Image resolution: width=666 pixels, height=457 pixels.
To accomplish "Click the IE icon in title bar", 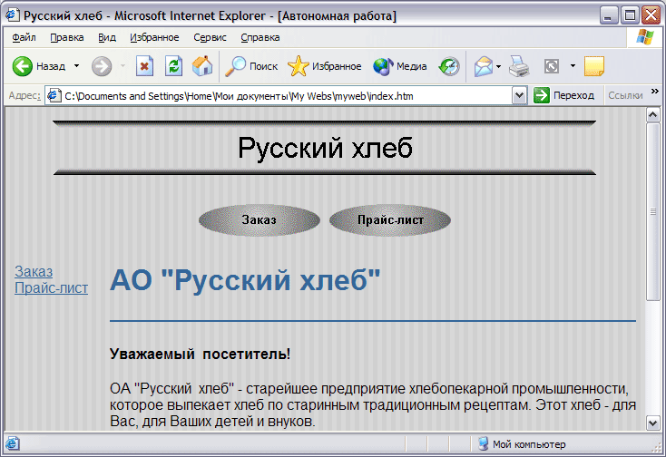I will (13, 15).
